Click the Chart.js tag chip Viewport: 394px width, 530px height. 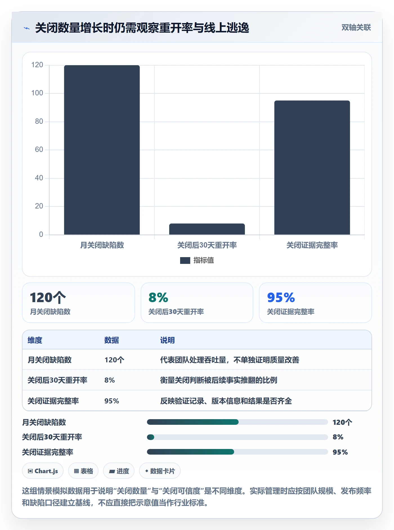[x=43, y=471]
